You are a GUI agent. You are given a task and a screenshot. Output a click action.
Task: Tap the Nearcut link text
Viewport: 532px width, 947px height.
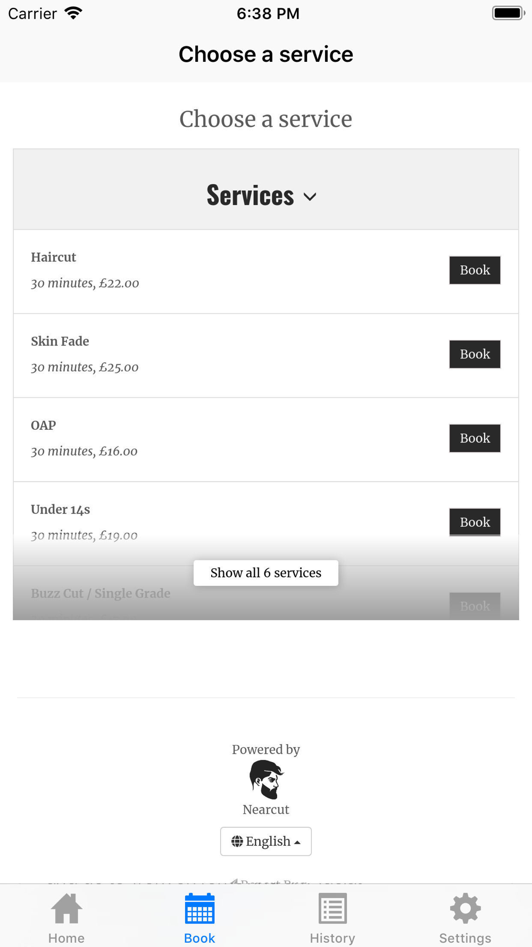[266, 810]
